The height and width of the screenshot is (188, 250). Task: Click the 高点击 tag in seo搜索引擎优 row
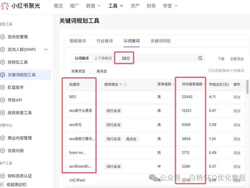pos(131,139)
